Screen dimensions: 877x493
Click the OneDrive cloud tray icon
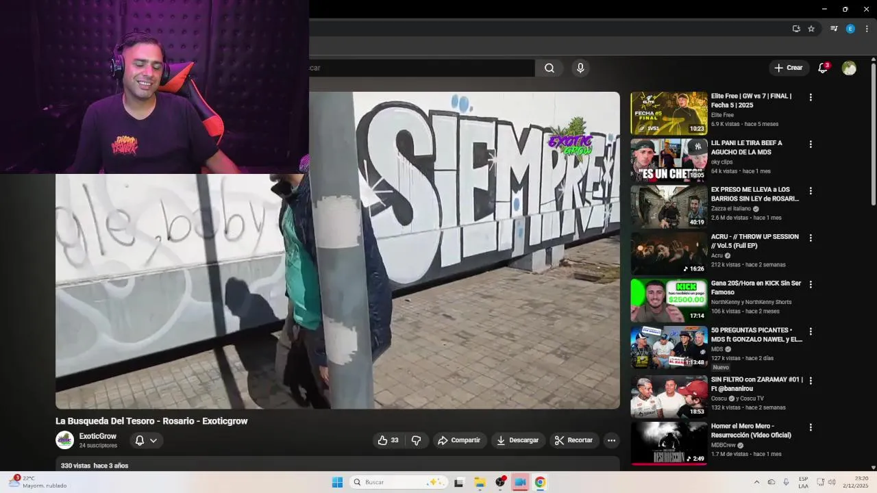771,482
